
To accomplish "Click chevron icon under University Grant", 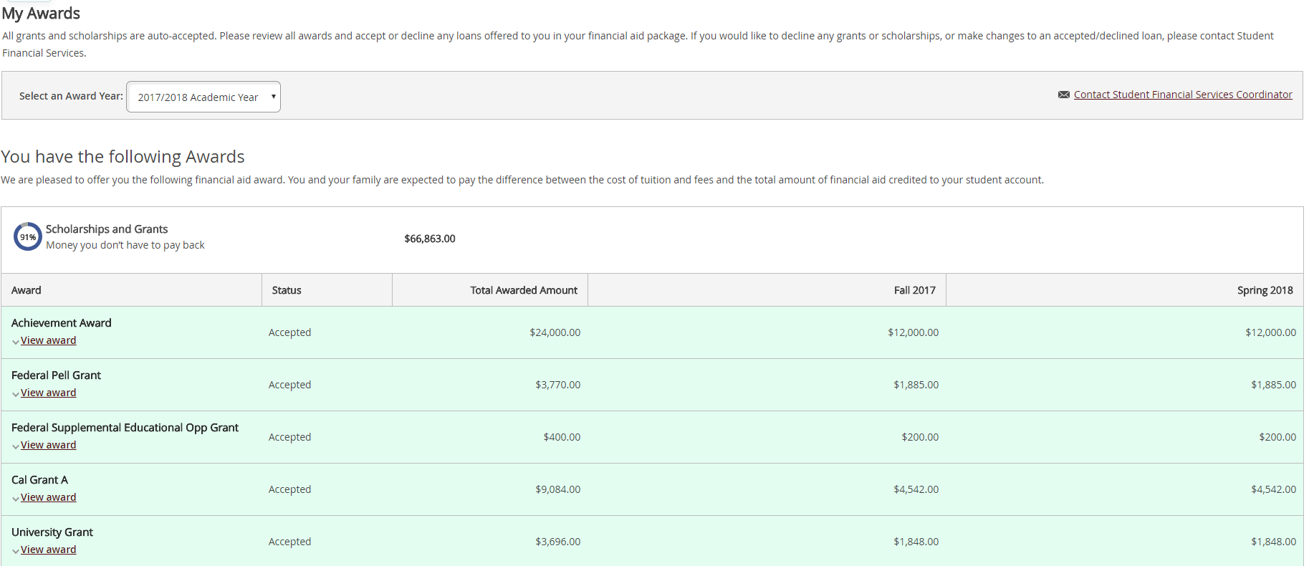I will pyautogui.click(x=16, y=551).
